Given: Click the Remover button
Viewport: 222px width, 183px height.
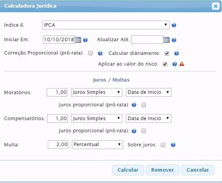Looking at the screenshot, I should click(x=163, y=170).
